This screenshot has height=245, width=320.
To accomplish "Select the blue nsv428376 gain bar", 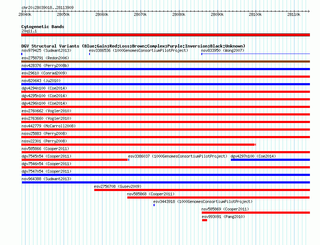I will tap(165, 69).
